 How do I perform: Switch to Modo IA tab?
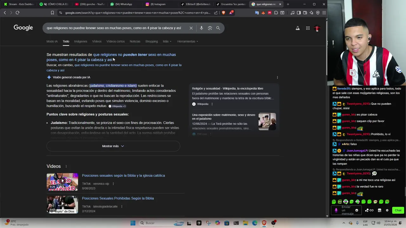pos(52,41)
